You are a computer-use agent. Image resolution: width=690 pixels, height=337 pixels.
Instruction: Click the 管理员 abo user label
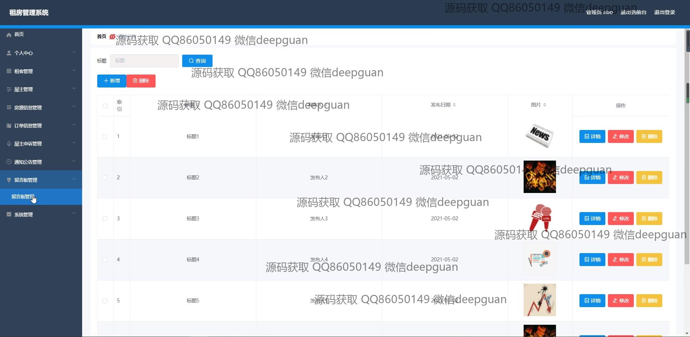tap(599, 12)
